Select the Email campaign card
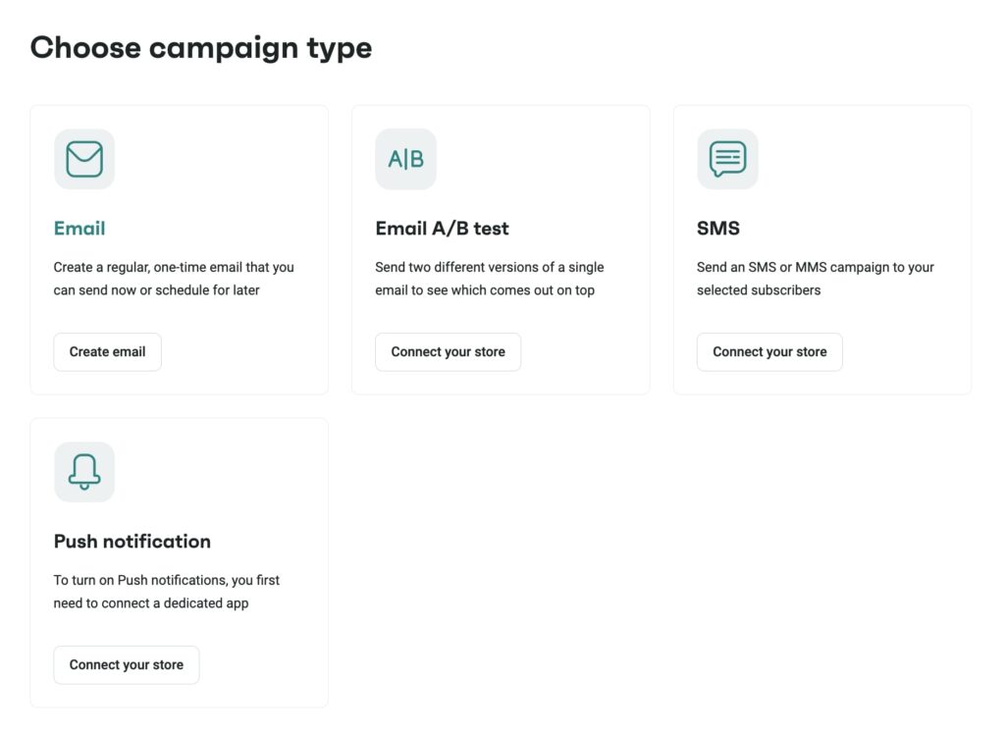 [x=179, y=248]
